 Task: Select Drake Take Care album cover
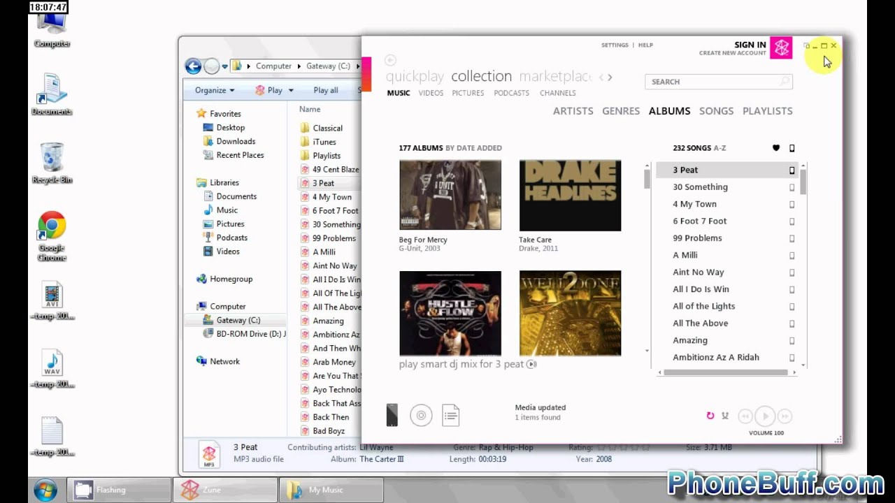click(570, 195)
